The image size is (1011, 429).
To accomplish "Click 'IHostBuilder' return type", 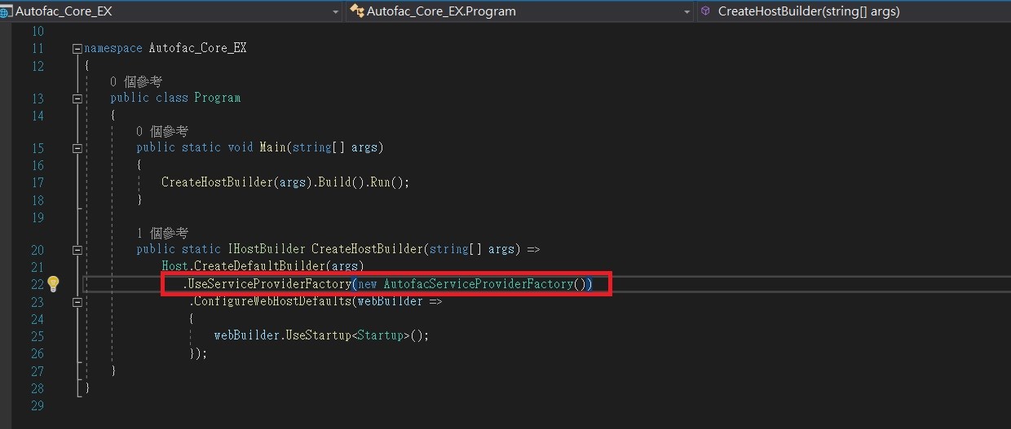I will [266, 250].
